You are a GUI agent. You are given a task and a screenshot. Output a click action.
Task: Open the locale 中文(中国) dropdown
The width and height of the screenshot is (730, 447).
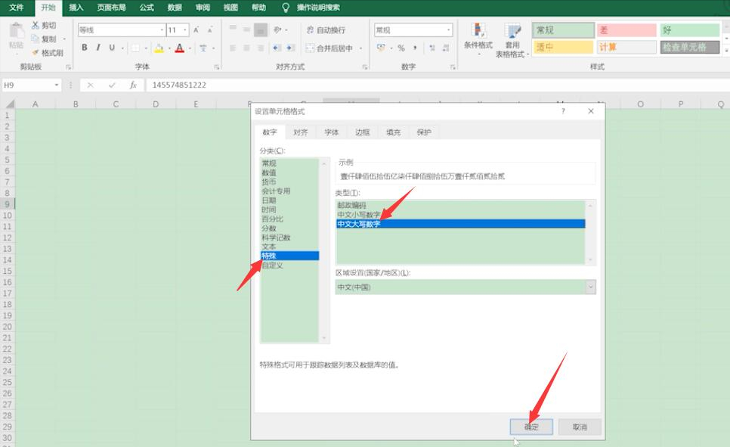point(590,287)
